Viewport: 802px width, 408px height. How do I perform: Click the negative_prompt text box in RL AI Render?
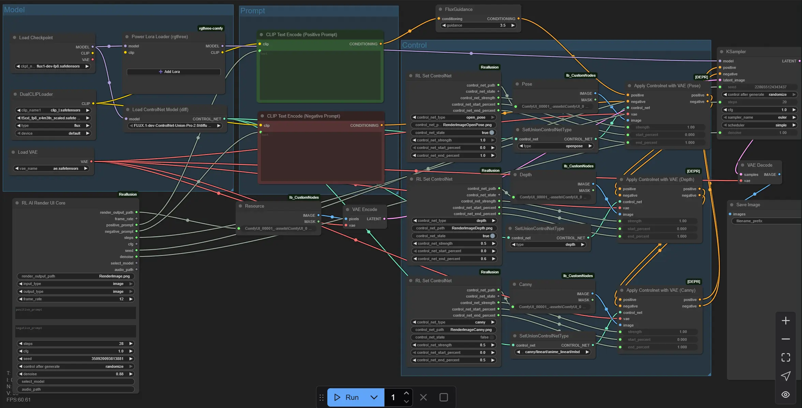[x=76, y=331]
